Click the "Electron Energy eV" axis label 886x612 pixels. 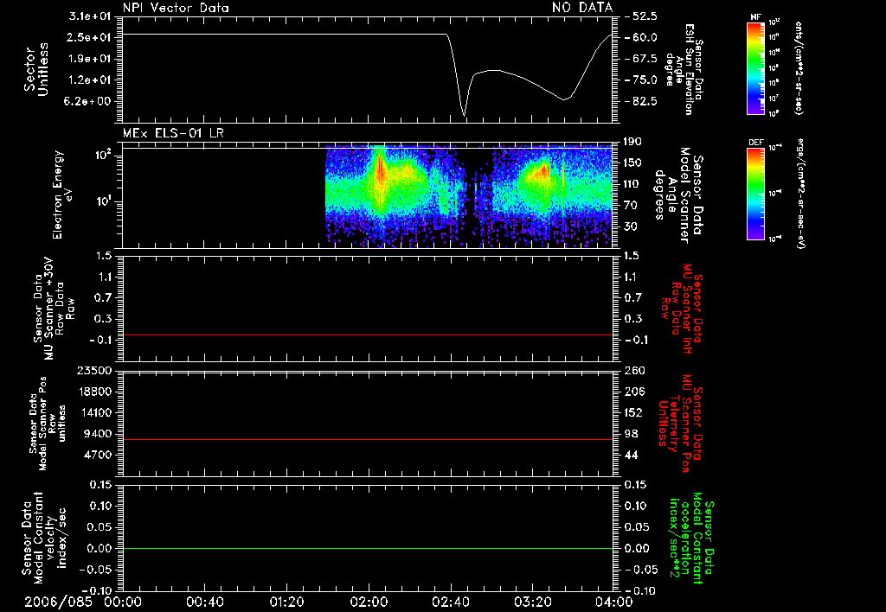pyautogui.click(x=61, y=194)
